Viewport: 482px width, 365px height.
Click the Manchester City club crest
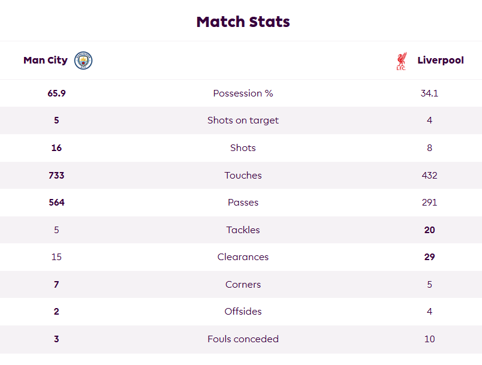(x=83, y=60)
